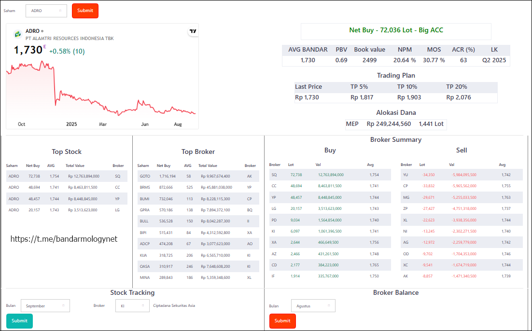This screenshot has height=331, width=532.
Task: Open the TradingView logo on the chart
Action: 193,31
